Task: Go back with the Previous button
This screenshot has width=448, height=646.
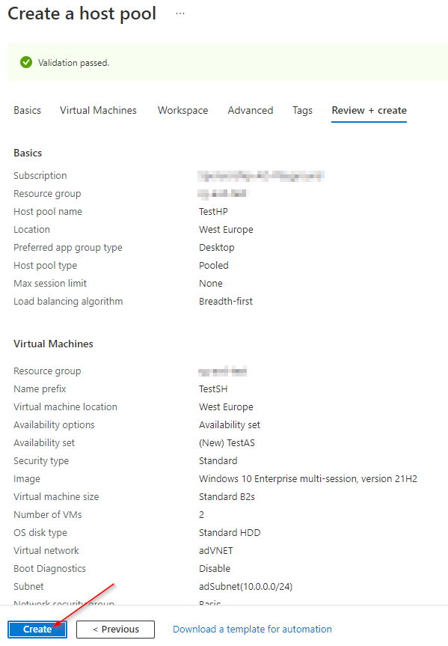Action: [x=116, y=629]
